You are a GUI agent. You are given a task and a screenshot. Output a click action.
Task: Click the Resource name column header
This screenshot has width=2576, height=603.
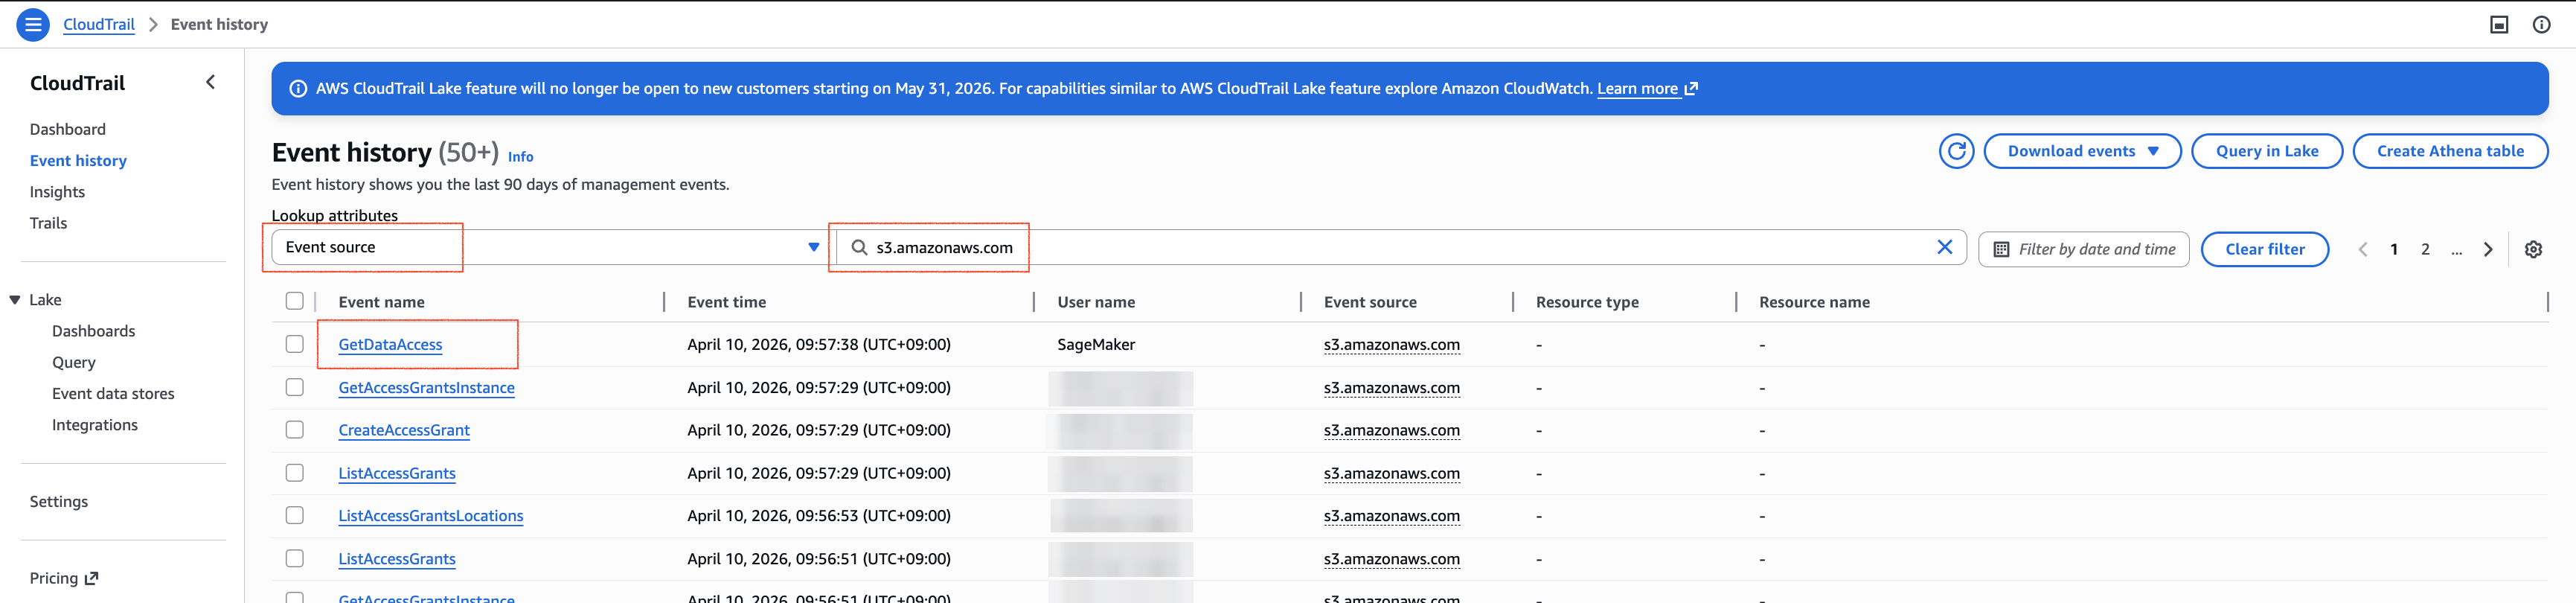1814,302
